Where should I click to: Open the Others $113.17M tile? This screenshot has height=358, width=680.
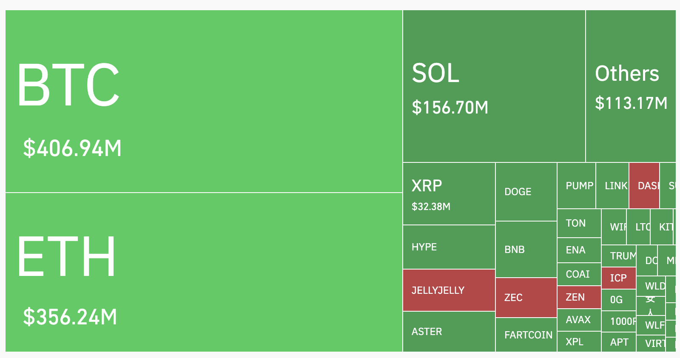coord(631,86)
